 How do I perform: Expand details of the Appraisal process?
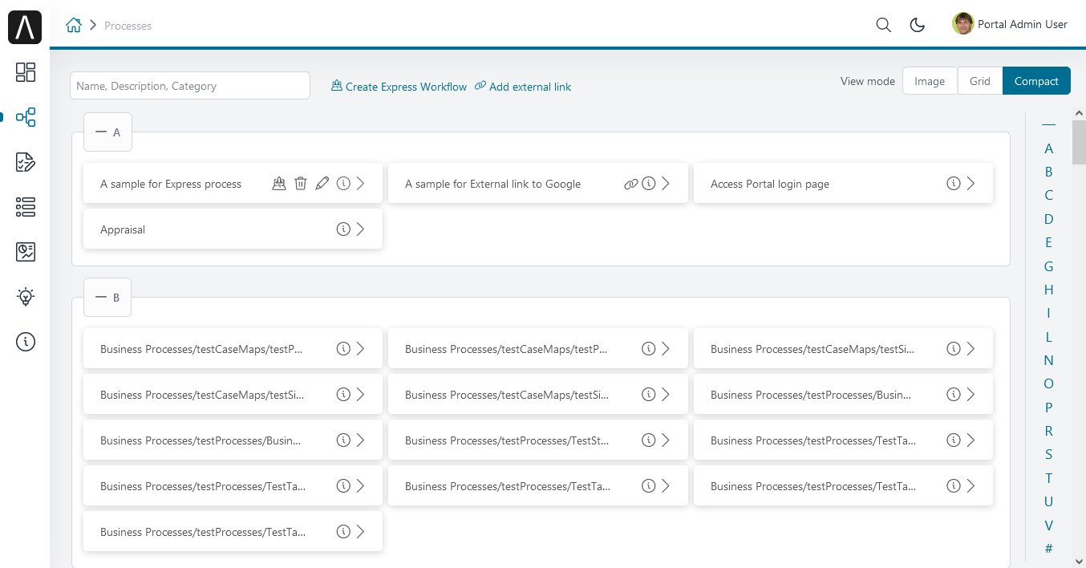[x=342, y=229]
